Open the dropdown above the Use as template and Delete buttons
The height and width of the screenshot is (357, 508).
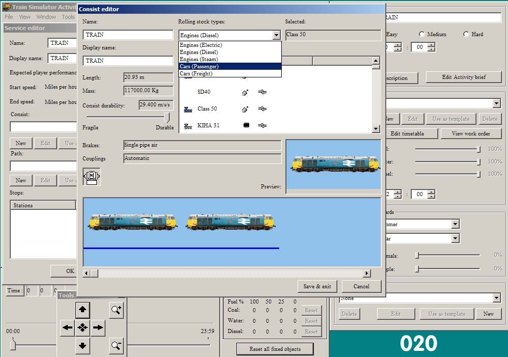tap(497, 103)
